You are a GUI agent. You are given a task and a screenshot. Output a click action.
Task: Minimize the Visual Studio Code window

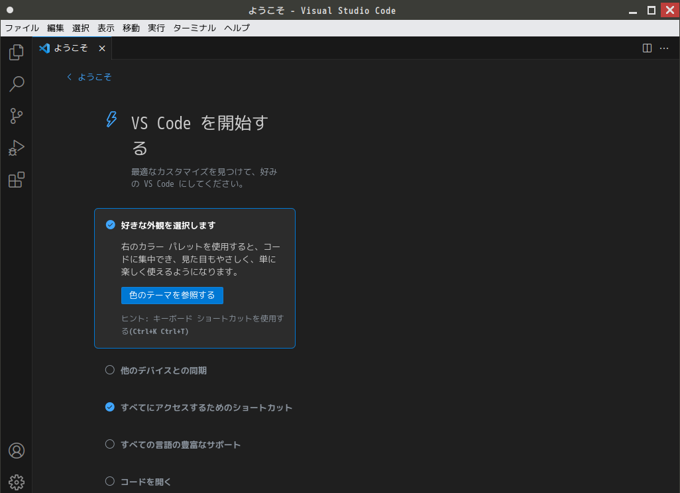point(633,11)
